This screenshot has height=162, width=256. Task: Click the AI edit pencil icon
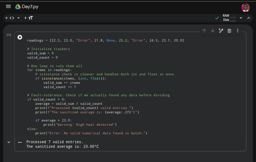coord(221,31)
